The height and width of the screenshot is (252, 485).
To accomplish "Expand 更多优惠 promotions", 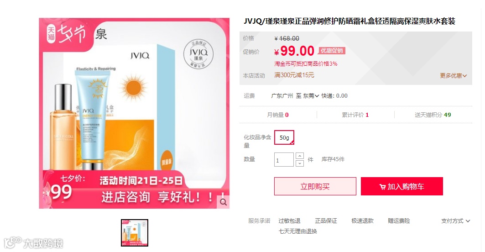I will (x=453, y=75).
